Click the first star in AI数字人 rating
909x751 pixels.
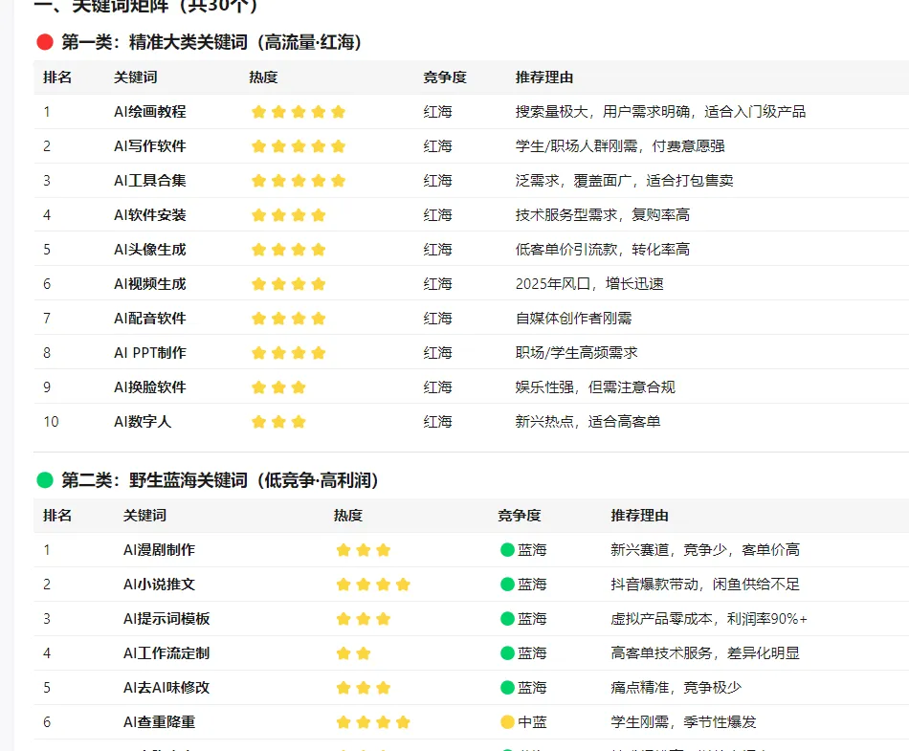tap(257, 421)
